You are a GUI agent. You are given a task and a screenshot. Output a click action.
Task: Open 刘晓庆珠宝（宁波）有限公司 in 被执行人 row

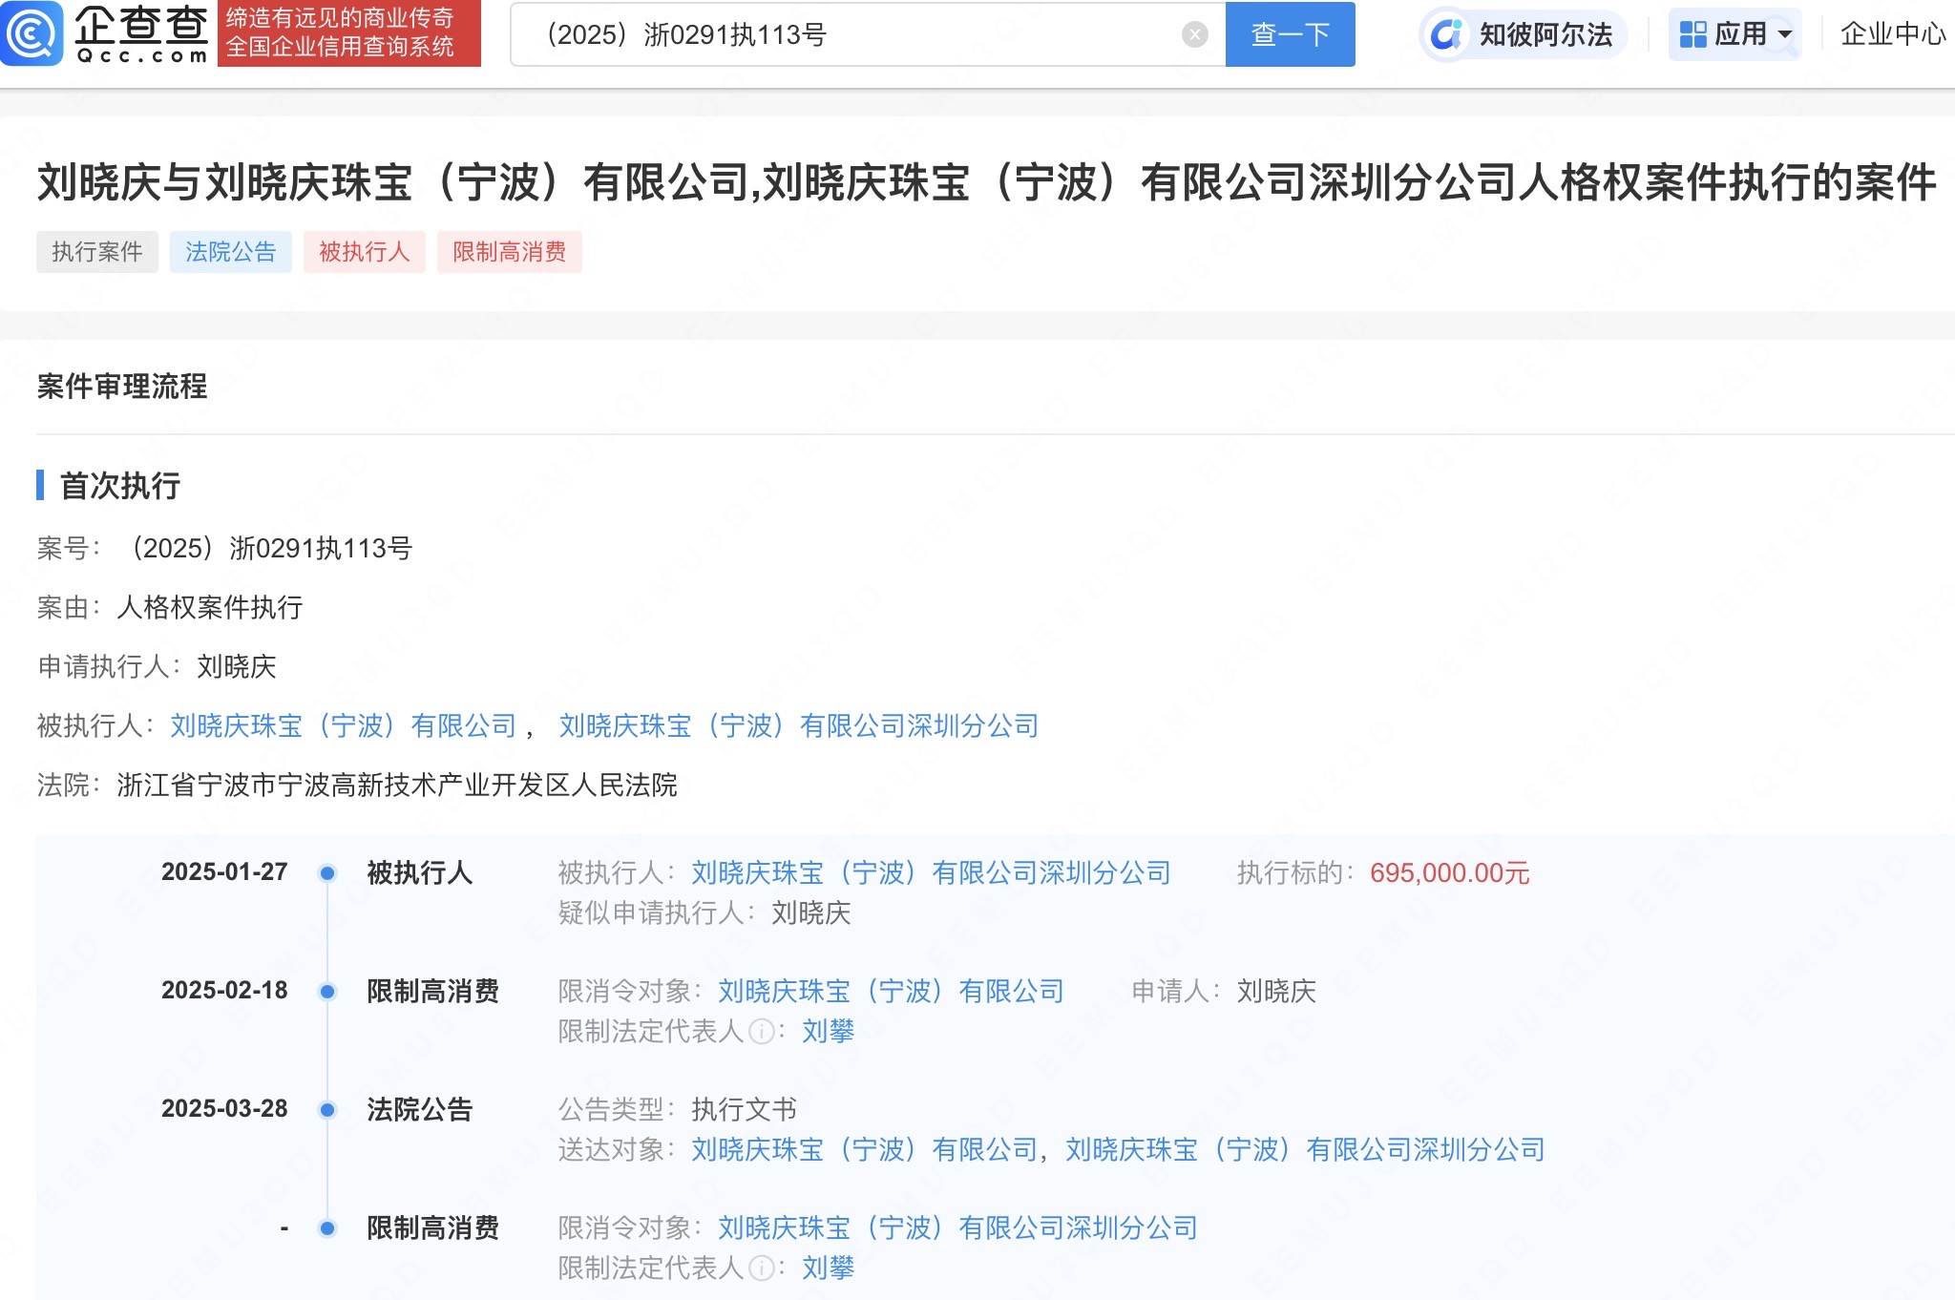point(344,726)
